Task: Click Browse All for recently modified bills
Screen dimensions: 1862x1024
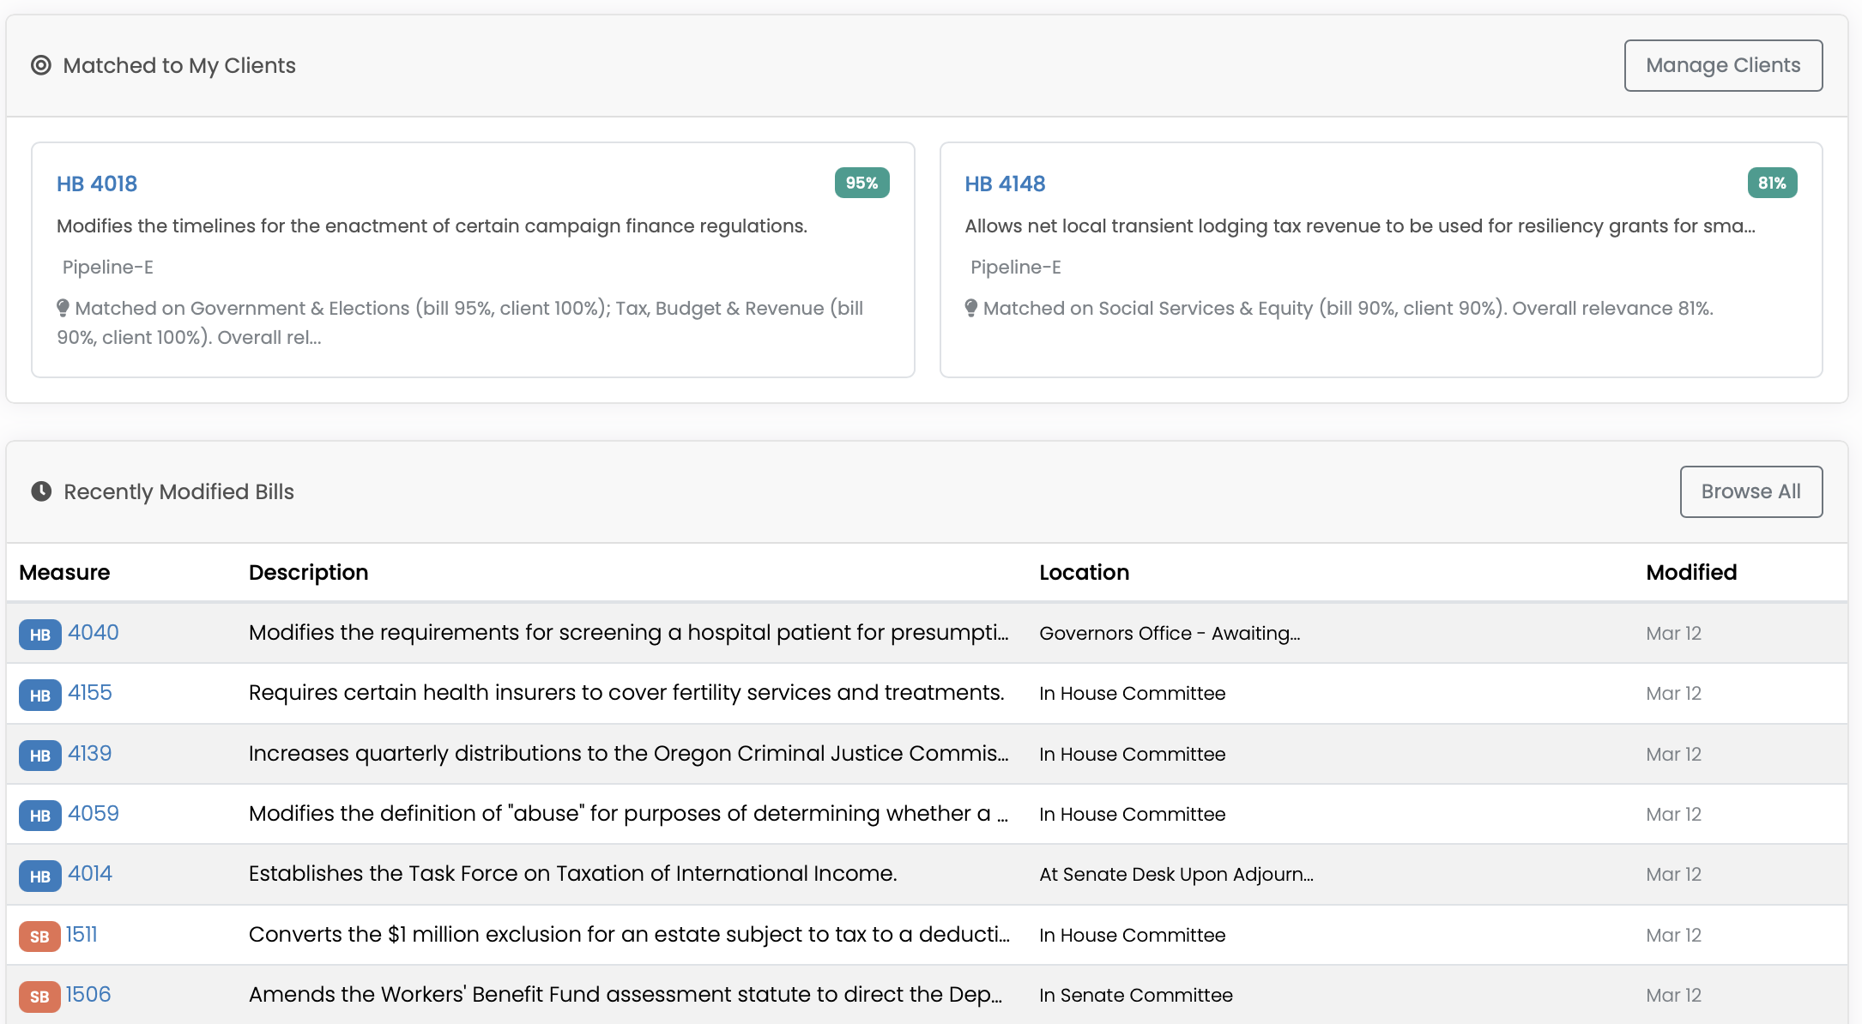Action: point(1750,491)
